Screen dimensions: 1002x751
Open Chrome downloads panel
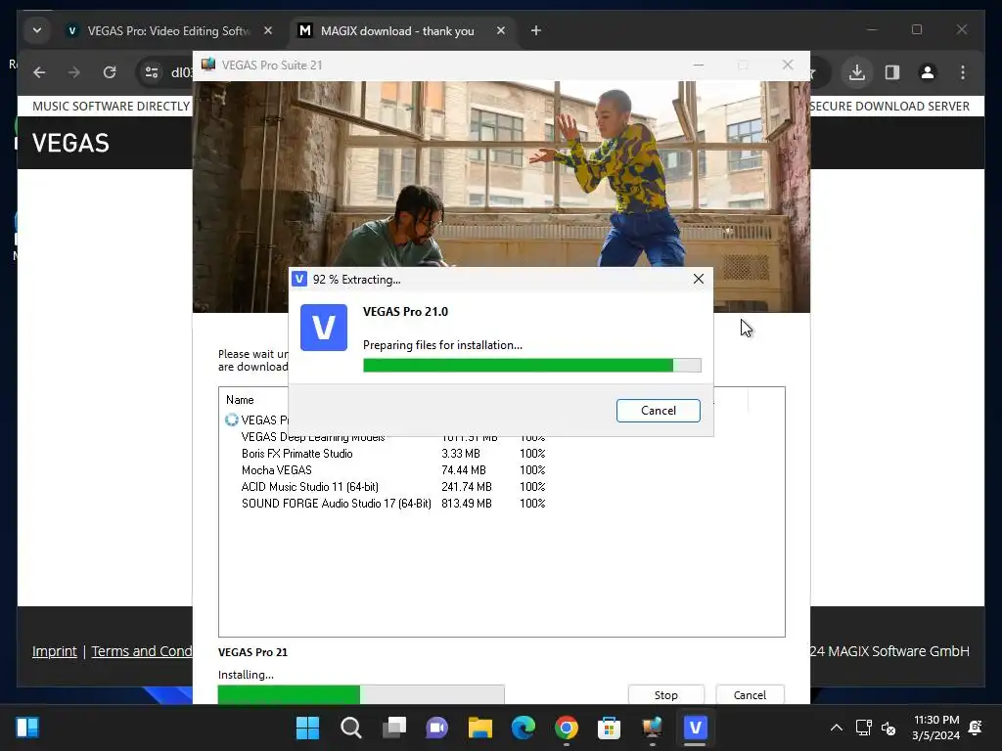point(857,72)
